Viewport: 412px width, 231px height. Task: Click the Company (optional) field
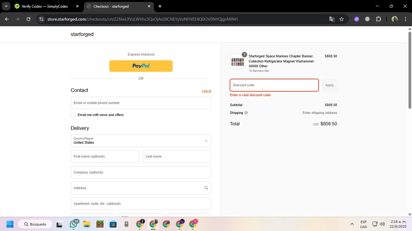tap(141, 172)
